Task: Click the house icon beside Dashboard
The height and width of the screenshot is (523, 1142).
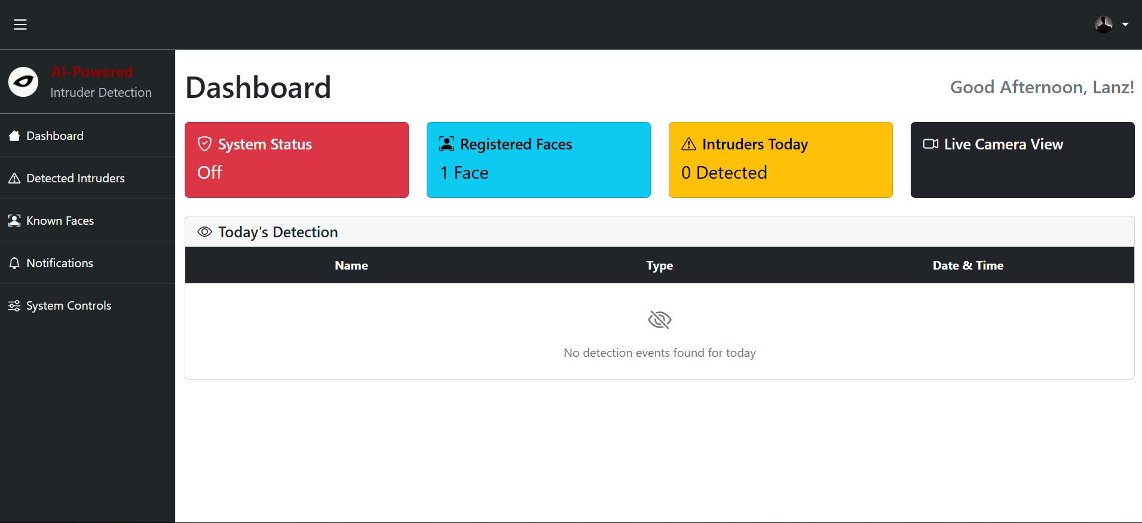Action: coord(14,136)
